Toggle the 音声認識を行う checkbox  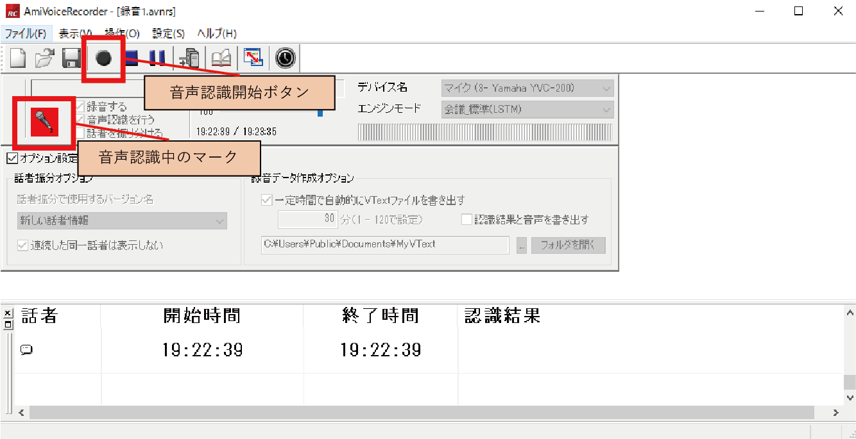click(x=80, y=119)
